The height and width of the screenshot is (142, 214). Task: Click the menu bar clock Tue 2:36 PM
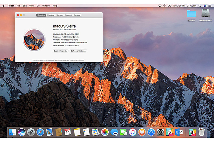coord(179,6)
